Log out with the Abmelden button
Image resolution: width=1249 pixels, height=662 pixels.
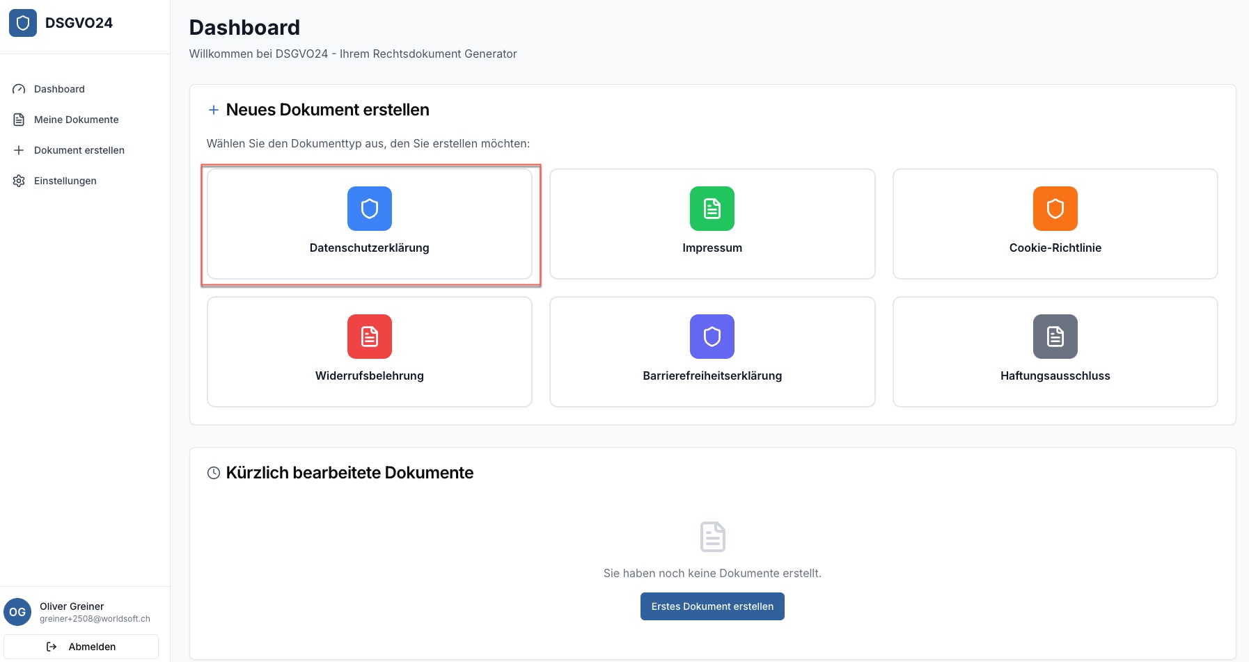click(81, 647)
